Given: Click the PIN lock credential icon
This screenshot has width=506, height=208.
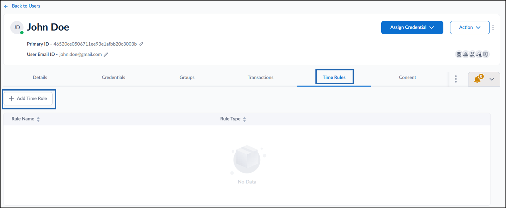Looking at the screenshot, I should pos(466,54).
